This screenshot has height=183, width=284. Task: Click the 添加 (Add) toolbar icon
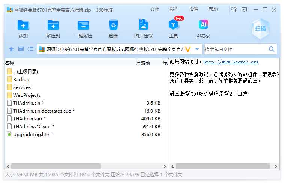(23, 25)
